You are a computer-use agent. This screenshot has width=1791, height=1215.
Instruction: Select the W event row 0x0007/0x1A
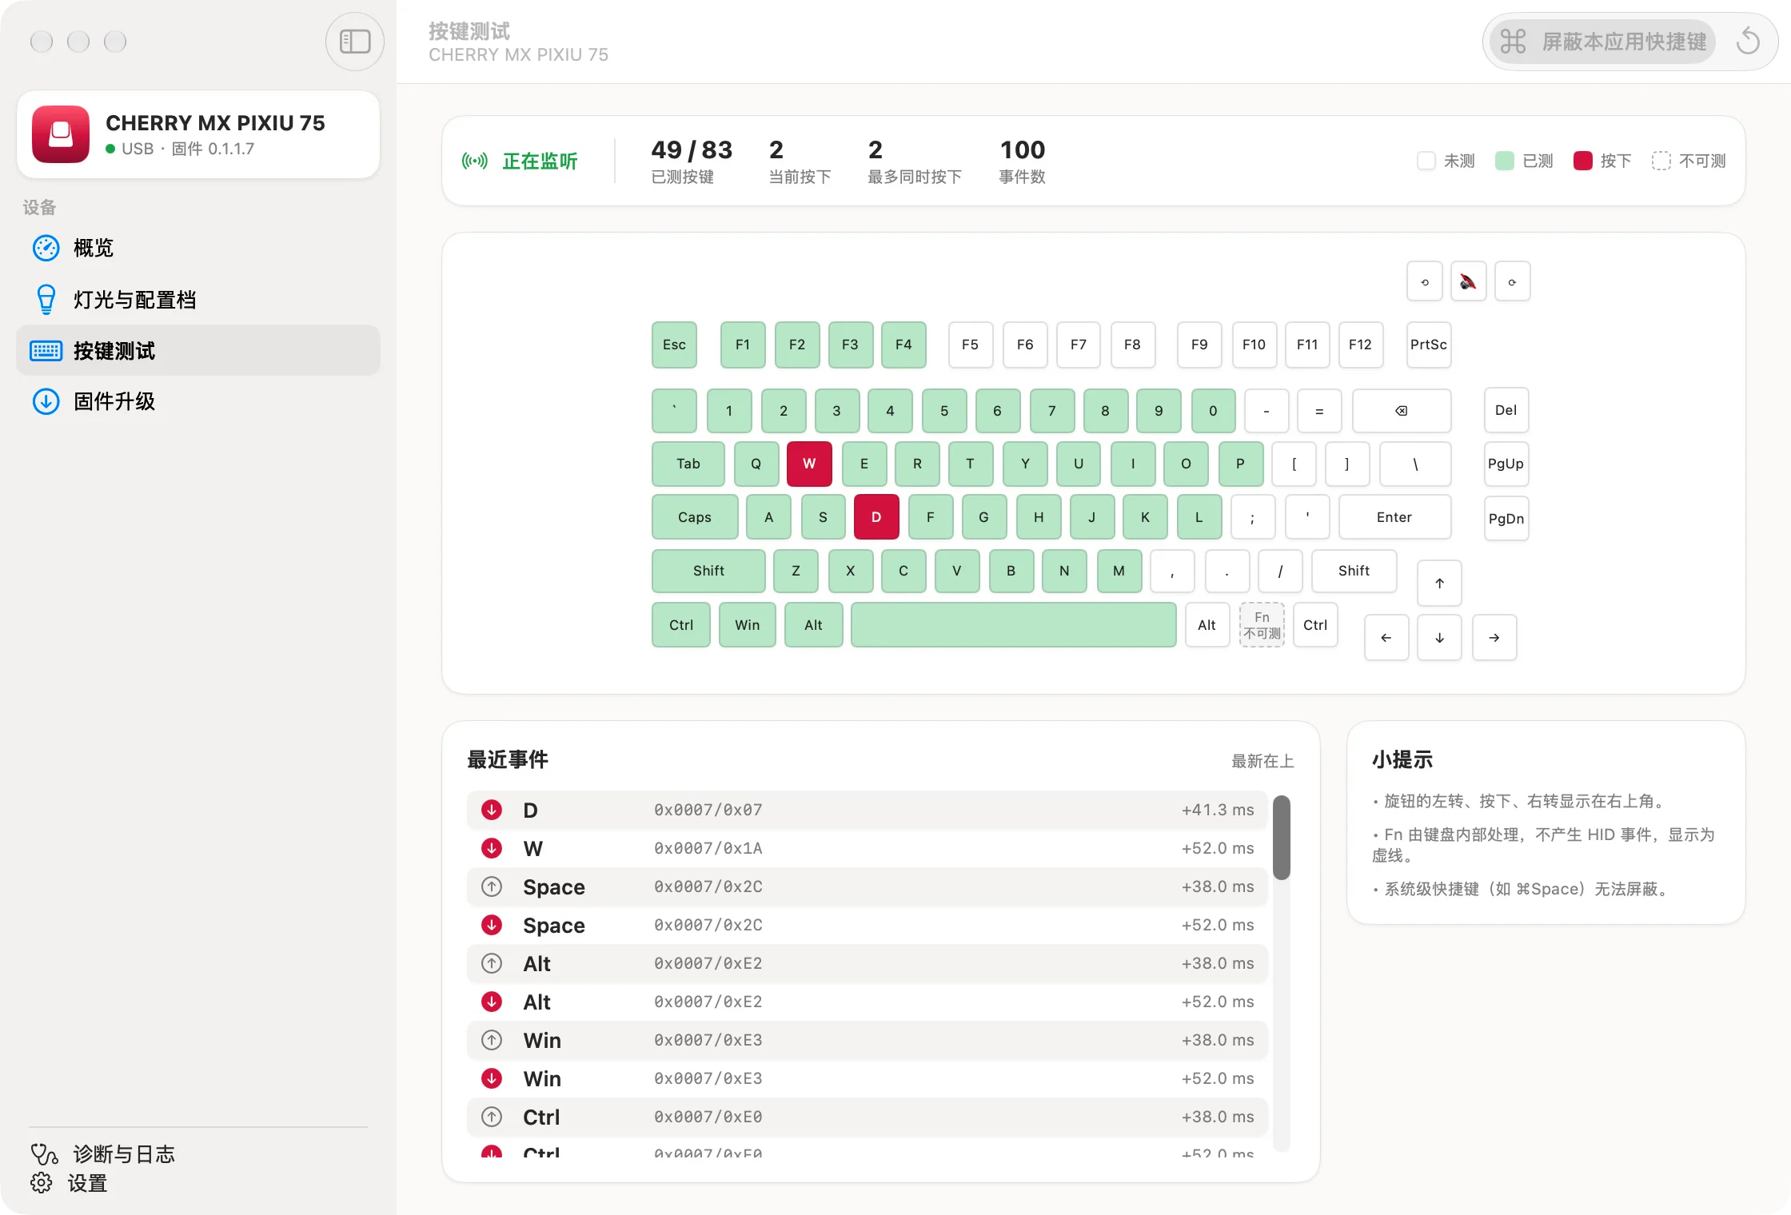868,848
